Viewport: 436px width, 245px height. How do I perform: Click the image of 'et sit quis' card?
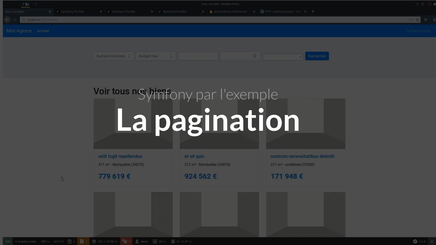click(219, 124)
